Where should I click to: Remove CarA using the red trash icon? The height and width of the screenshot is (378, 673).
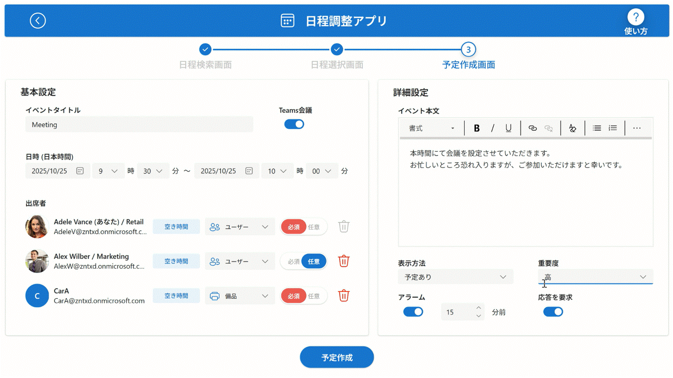coord(343,296)
